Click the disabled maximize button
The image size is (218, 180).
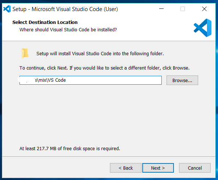(183, 9)
